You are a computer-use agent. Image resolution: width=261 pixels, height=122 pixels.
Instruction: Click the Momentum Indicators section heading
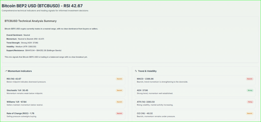tap(20, 71)
